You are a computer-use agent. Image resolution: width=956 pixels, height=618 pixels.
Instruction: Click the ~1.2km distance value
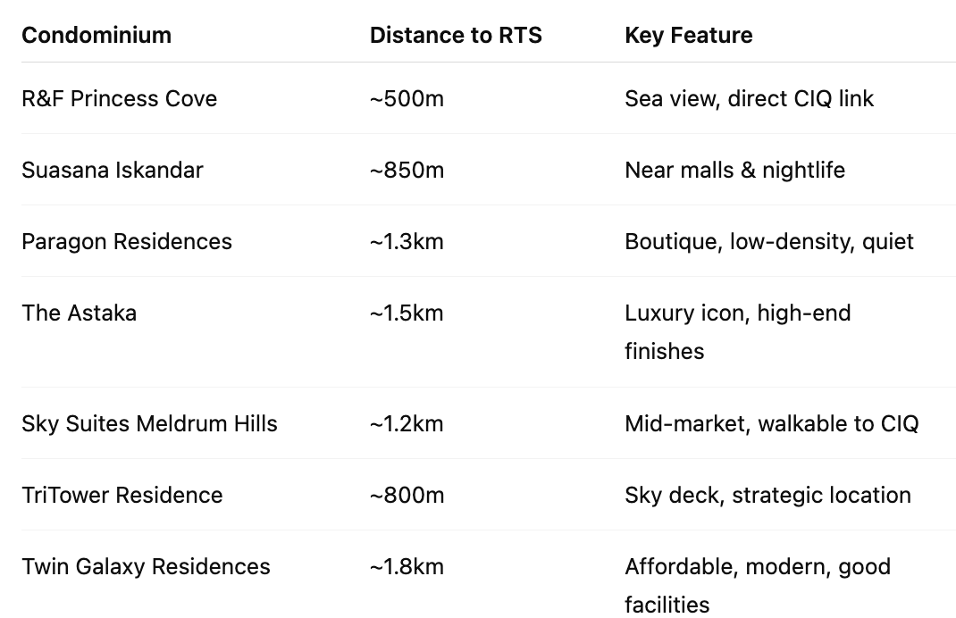point(407,423)
